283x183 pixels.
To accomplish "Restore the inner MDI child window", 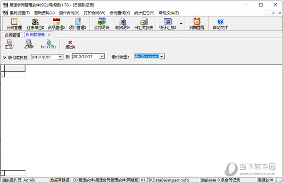I will click(274, 13).
